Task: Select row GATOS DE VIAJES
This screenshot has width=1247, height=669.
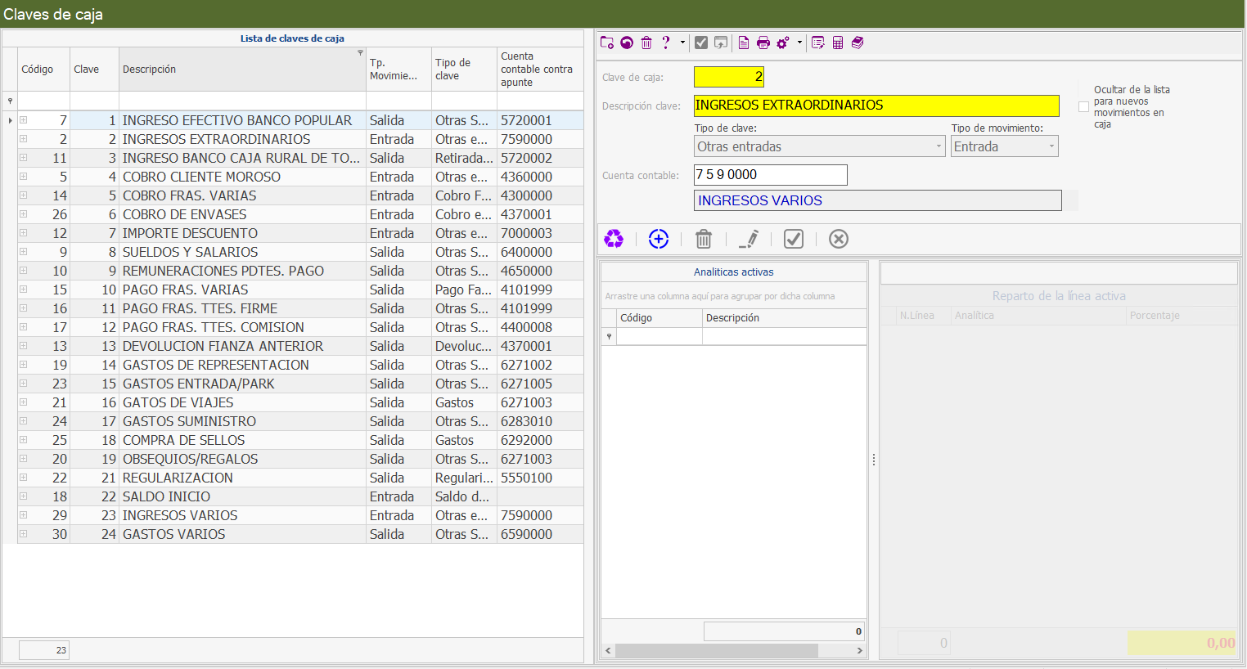Action: tap(300, 402)
